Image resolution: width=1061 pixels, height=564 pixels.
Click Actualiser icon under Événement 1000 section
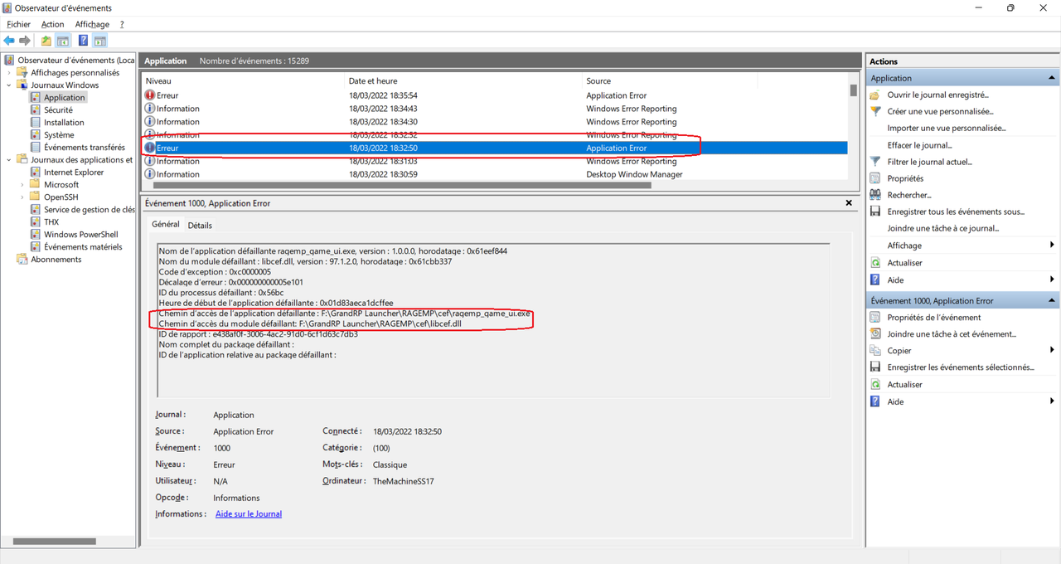(x=875, y=384)
